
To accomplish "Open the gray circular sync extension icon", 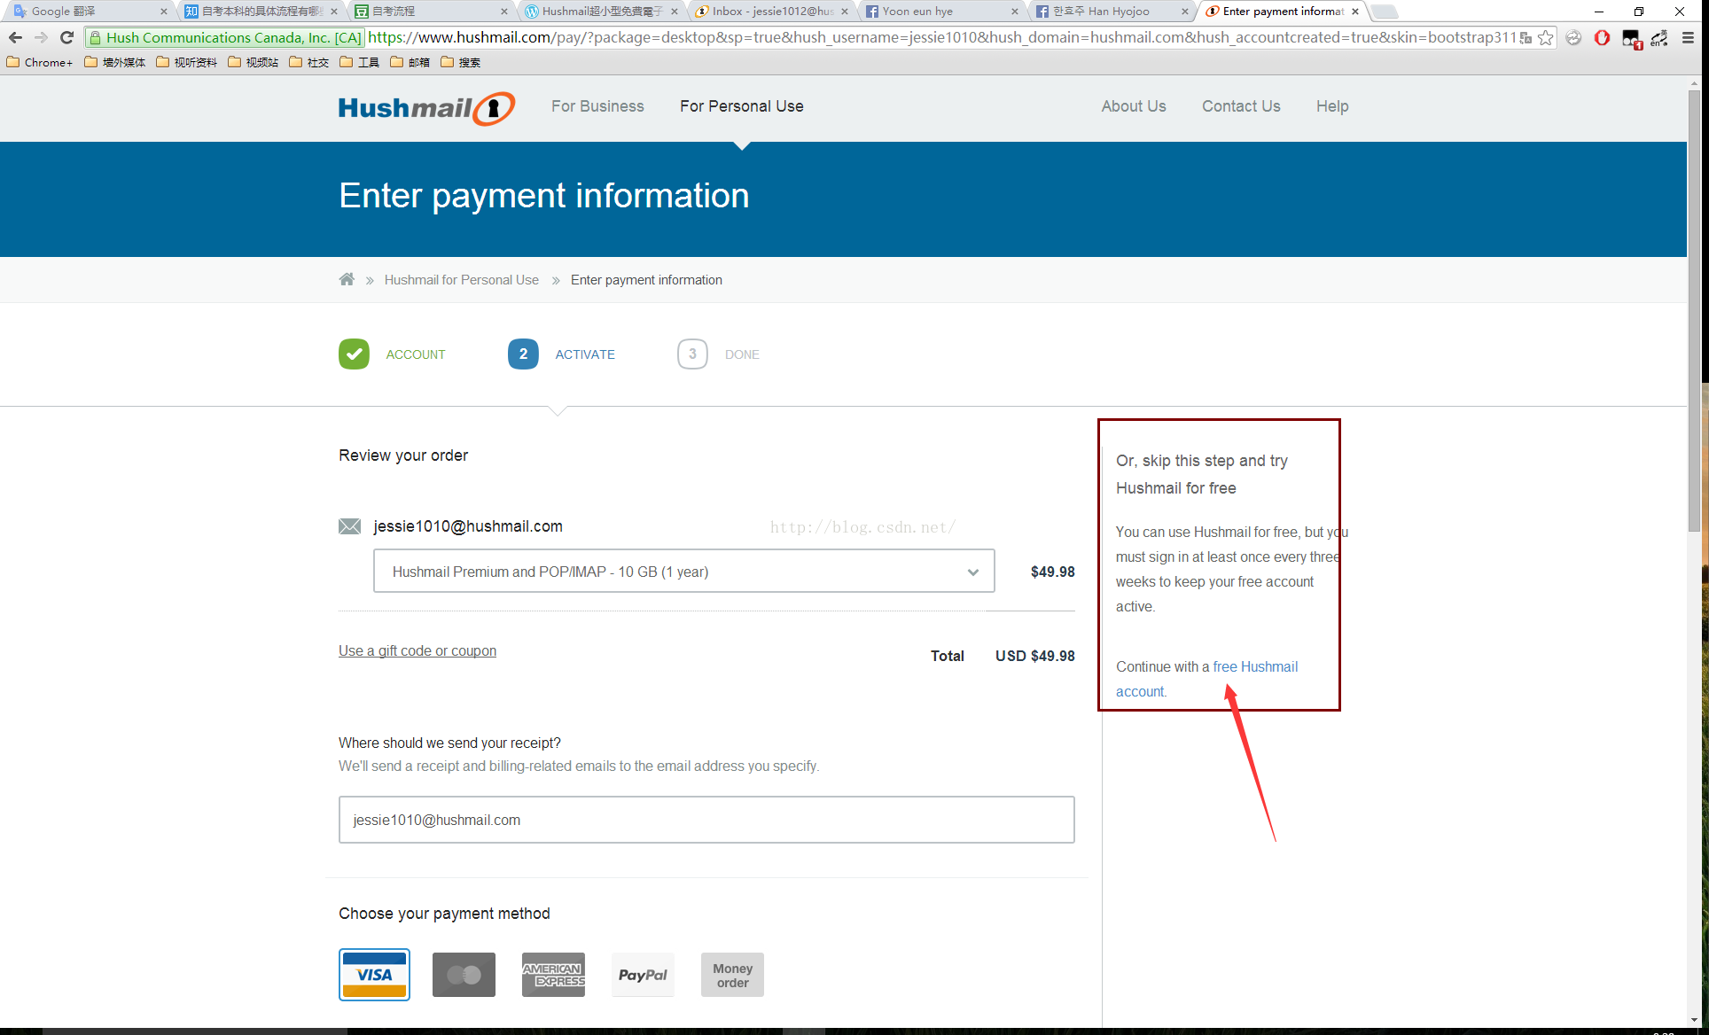I will (x=1573, y=37).
